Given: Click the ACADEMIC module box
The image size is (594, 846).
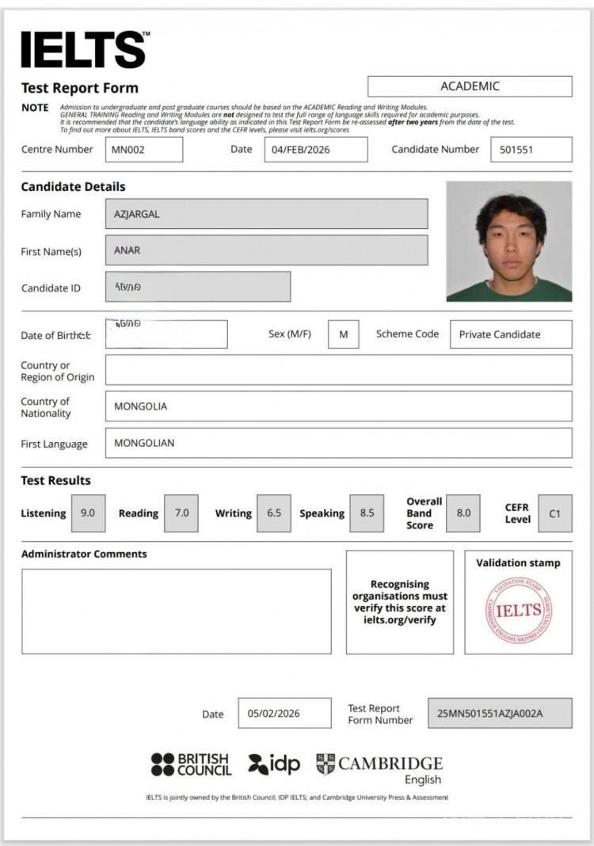Looking at the screenshot, I should coord(470,86).
